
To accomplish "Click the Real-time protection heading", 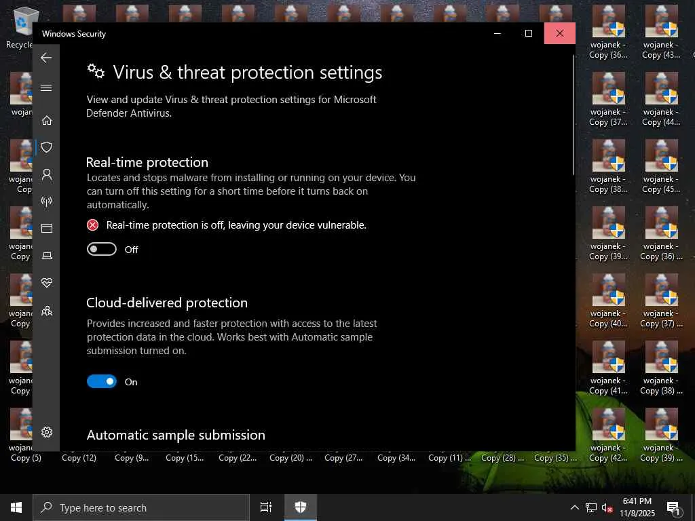I will pos(147,162).
